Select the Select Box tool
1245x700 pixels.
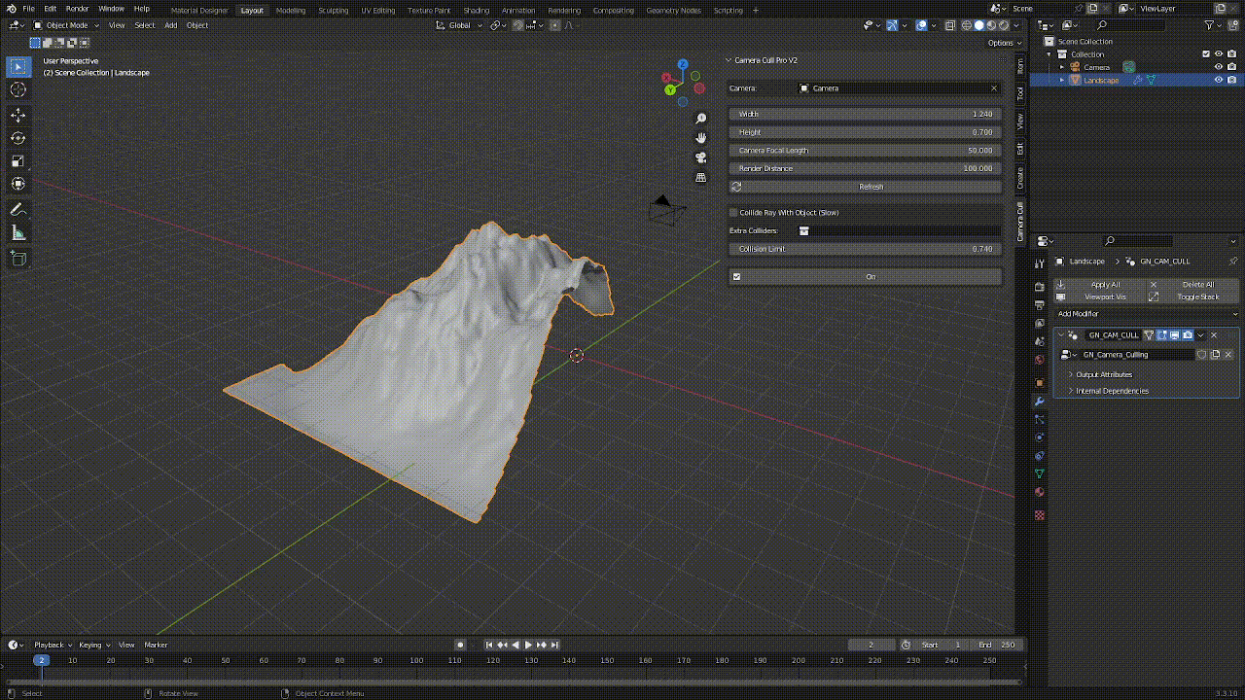pos(18,66)
